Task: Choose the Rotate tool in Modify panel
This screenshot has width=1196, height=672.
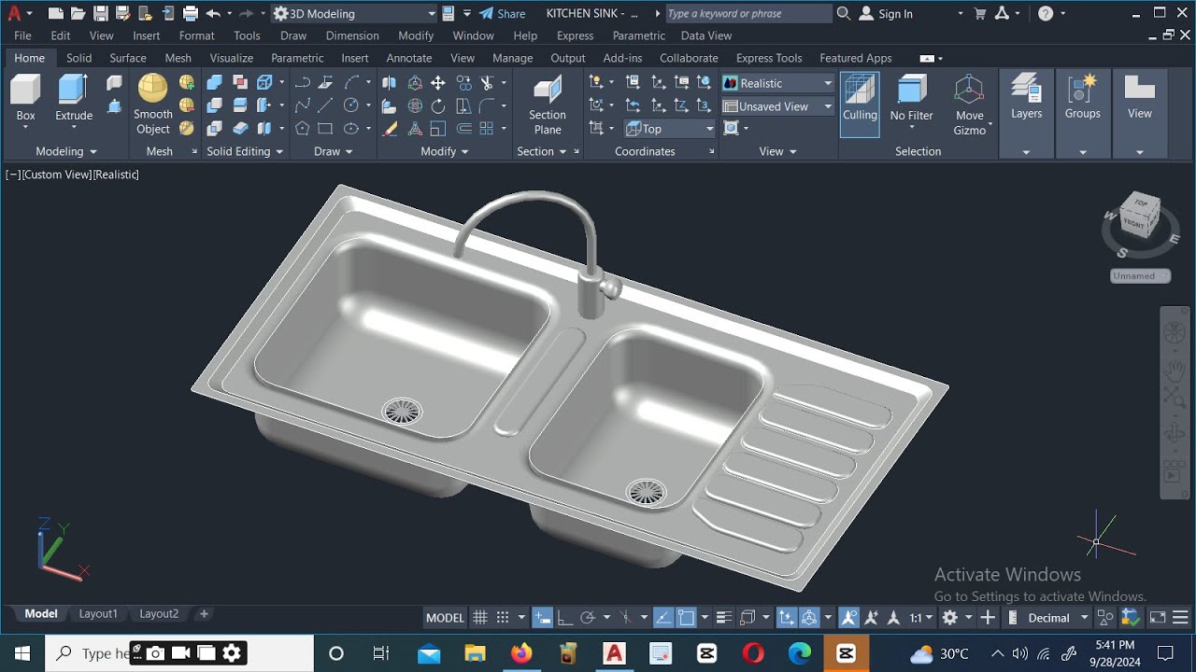Action: coord(438,105)
